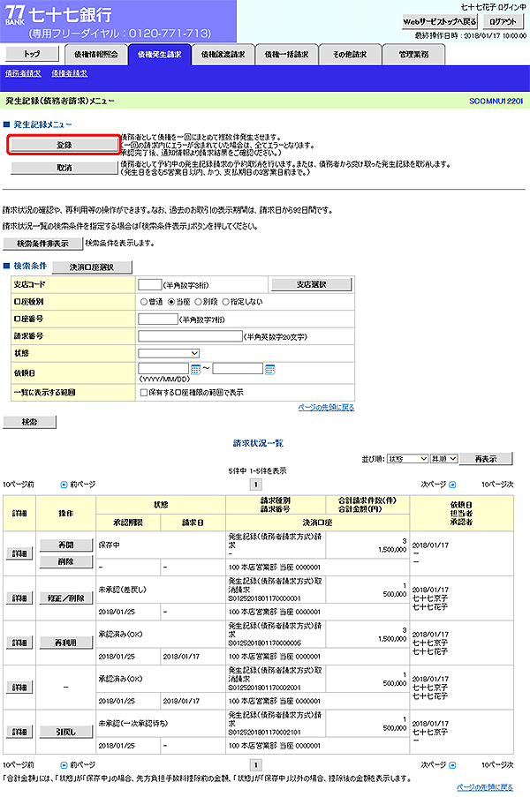Click page number 1 above the table
This screenshot has height=797, width=530.
(x=256, y=485)
